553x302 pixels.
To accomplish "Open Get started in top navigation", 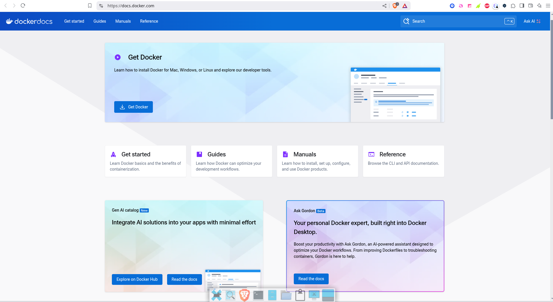I will [x=74, y=21].
